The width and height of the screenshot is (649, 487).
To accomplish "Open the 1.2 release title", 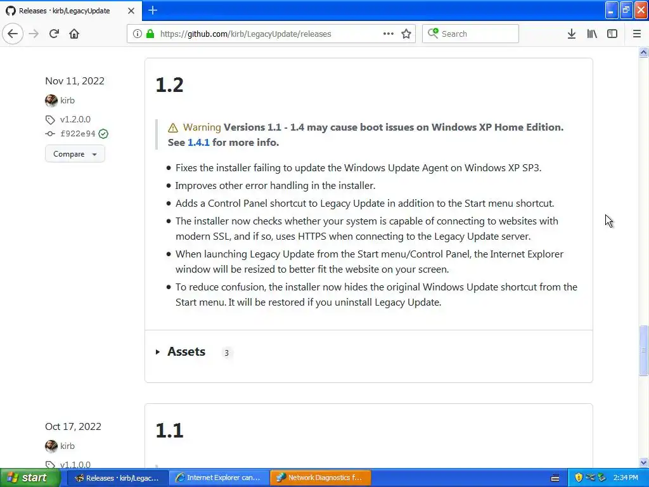I will [x=169, y=85].
